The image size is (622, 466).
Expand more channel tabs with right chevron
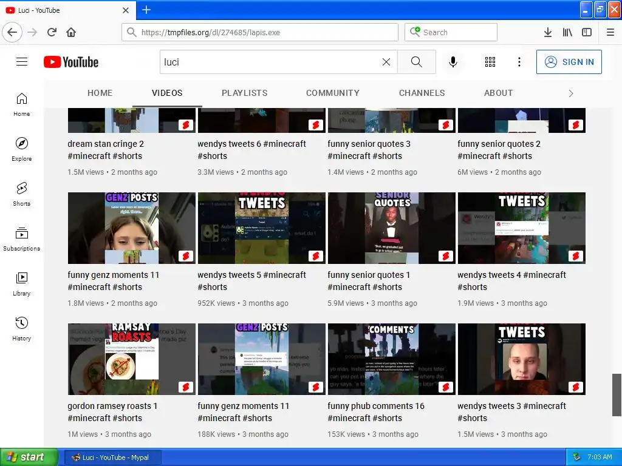click(x=571, y=93)
